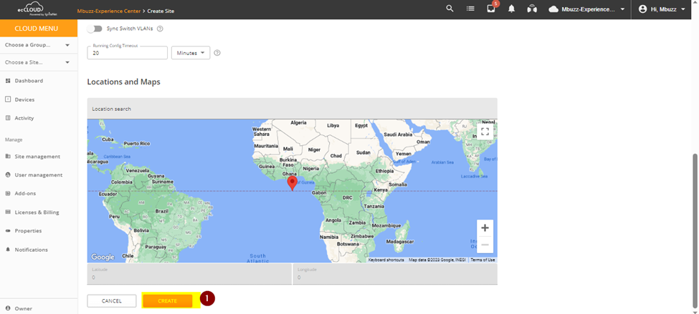This screenshot has height=314, width=699.
Task: Click the vertical page scrollbar
Action: pos(695,231)
